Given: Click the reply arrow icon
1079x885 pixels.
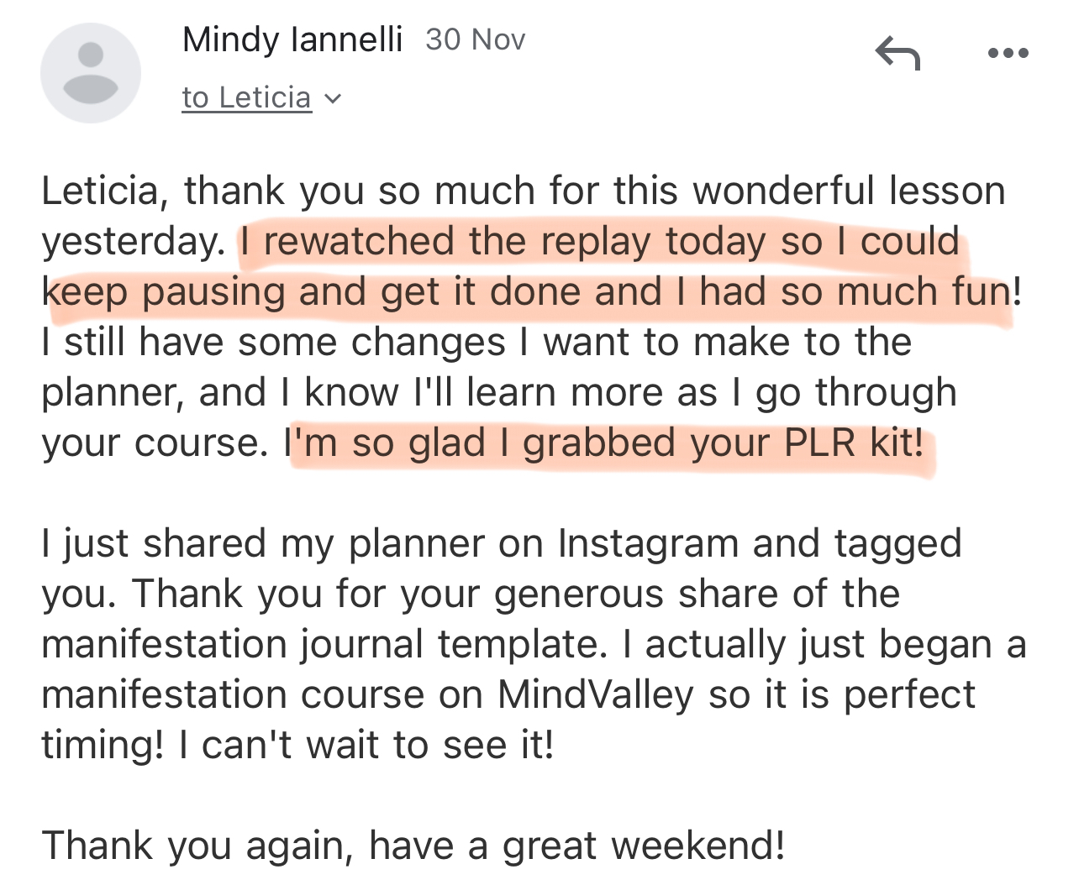Looking at the screenshot, I should pyautogui.click(x=897, y=54).
